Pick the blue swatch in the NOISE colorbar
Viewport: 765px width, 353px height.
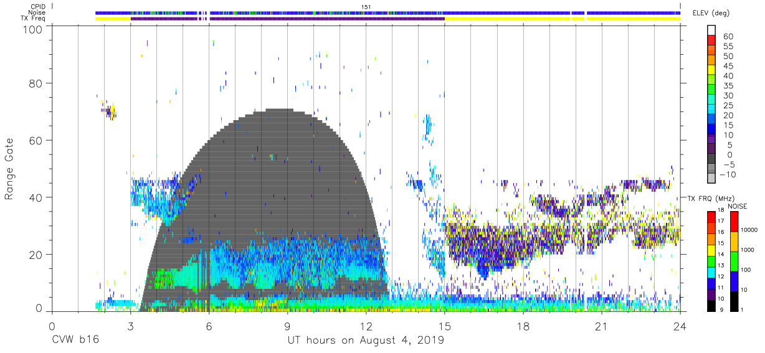pos(733,281)
